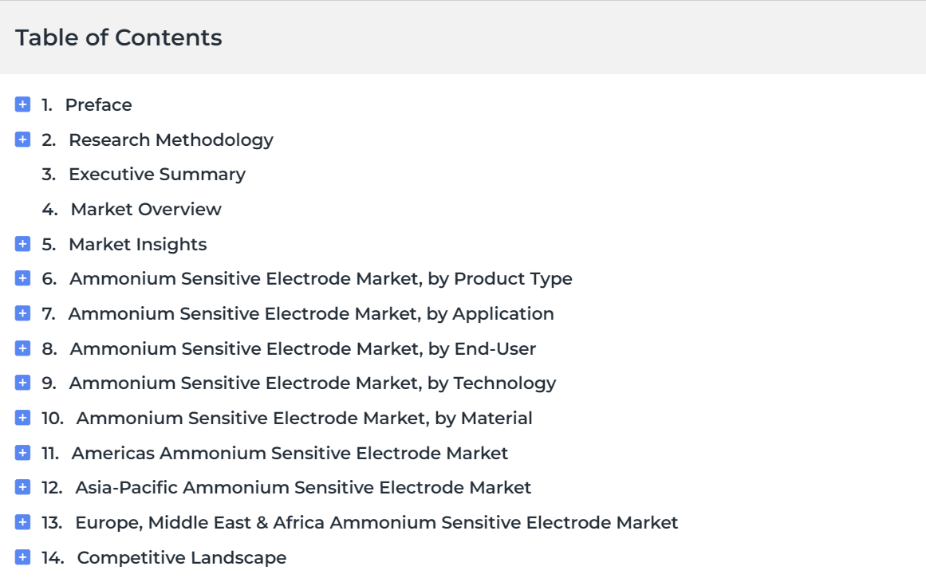The image size is (926, 578).
Task: Expand the by Material section plus icon
Action: (x=22, y=418)
